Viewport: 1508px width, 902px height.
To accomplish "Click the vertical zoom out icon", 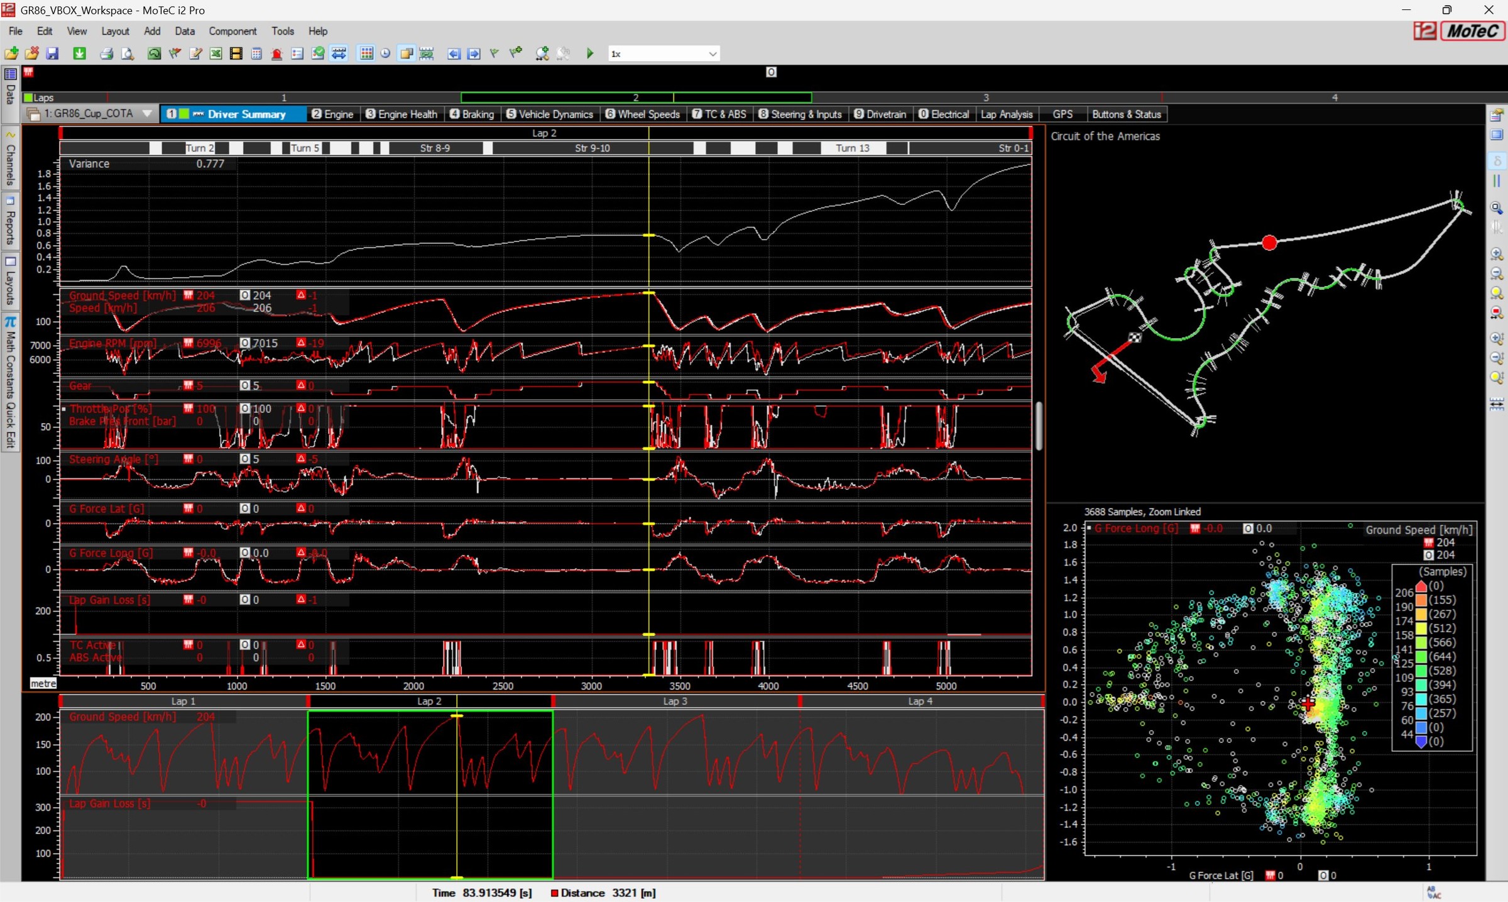I will (1497, 358).
